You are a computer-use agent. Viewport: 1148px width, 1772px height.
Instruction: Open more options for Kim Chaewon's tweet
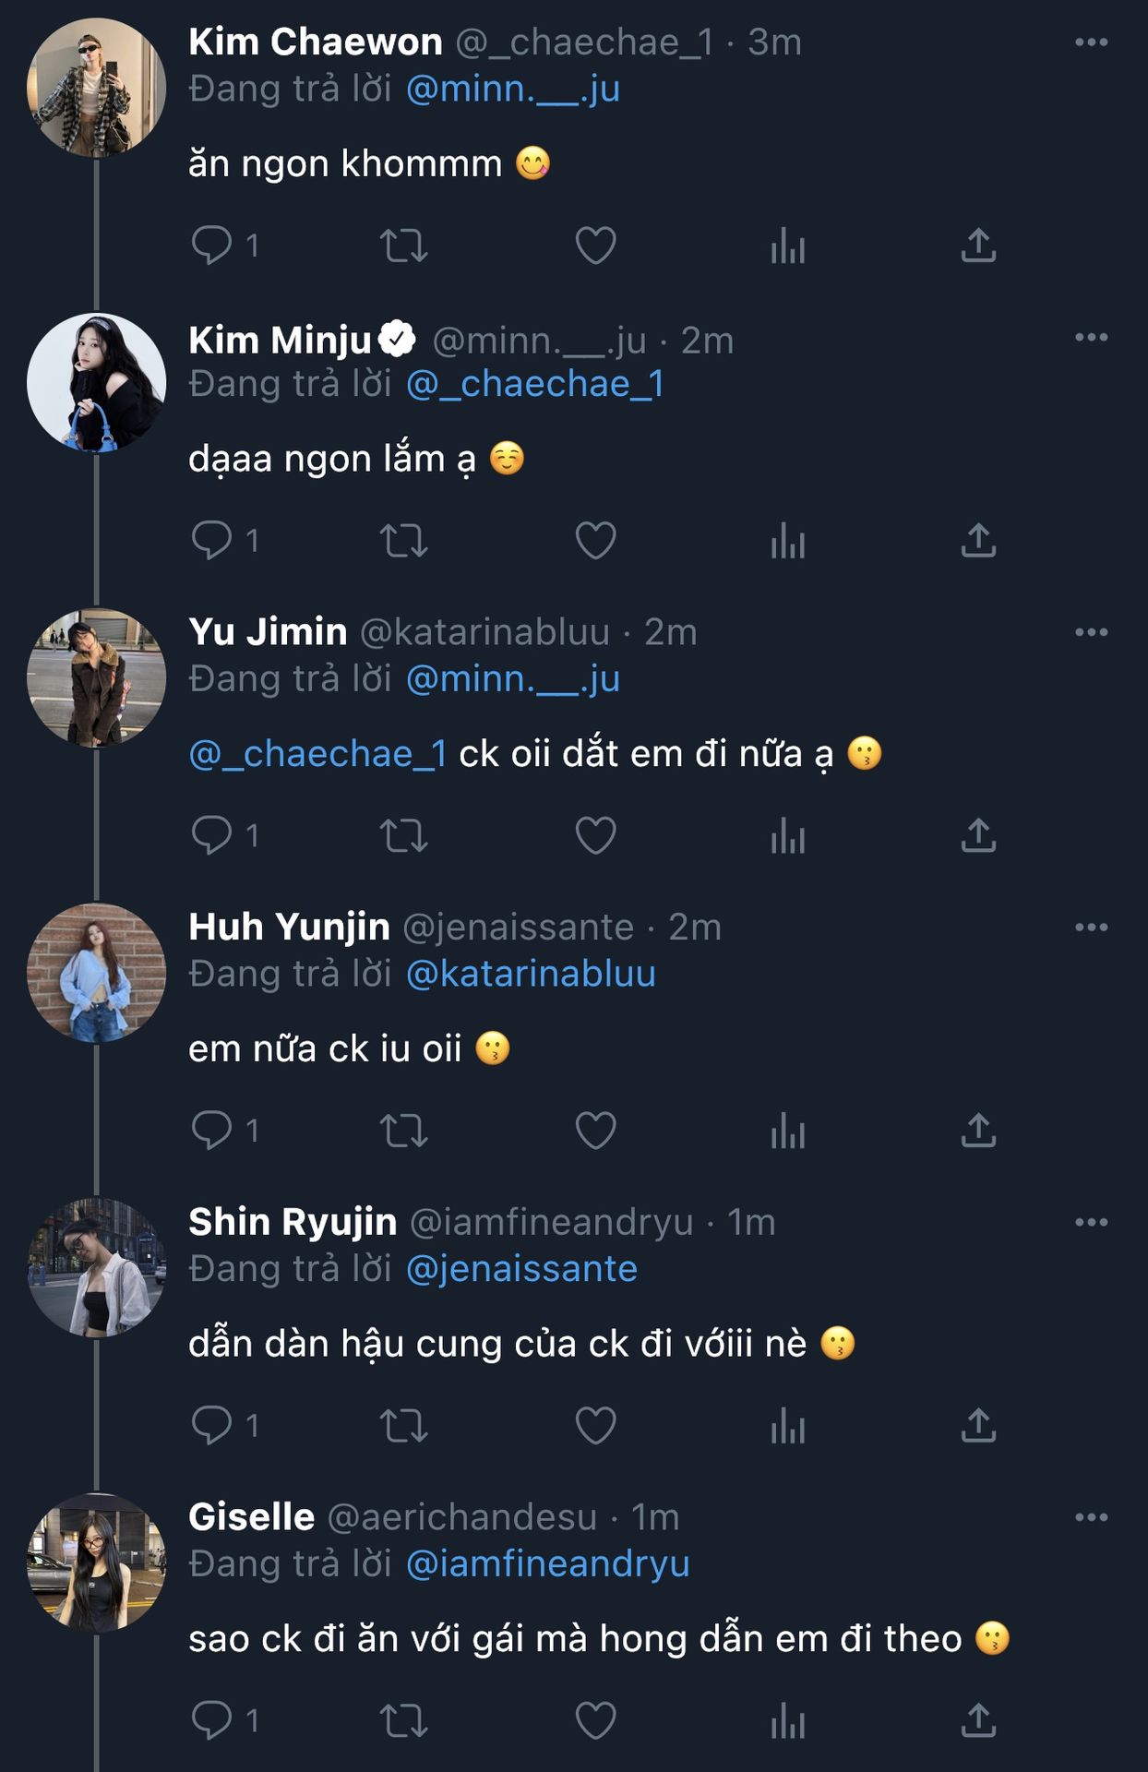[x=1091, y=42]
